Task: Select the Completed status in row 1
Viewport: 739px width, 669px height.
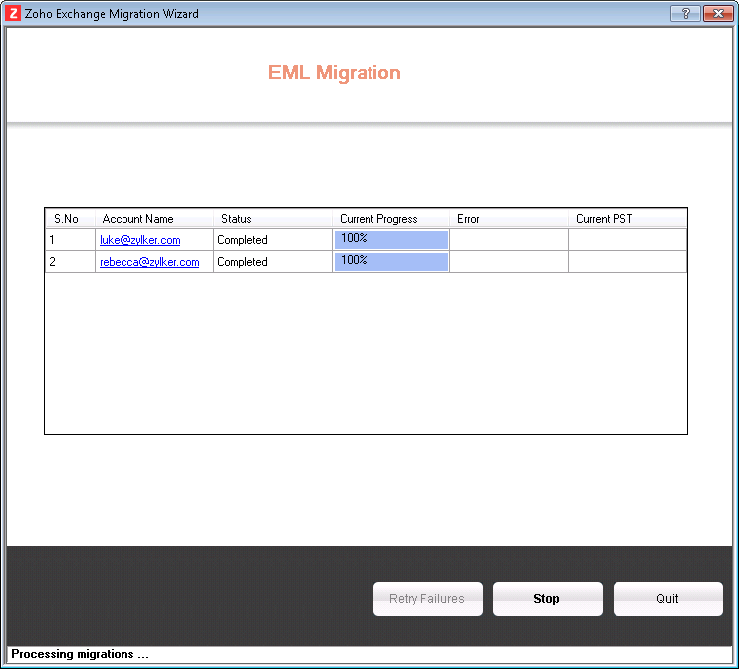Action: pyautogui.click(x=242, y=240)
